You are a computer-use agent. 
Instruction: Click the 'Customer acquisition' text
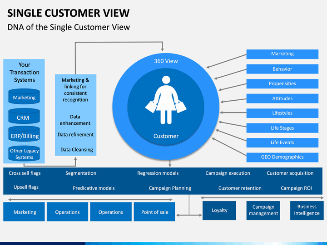click(290, 173)
